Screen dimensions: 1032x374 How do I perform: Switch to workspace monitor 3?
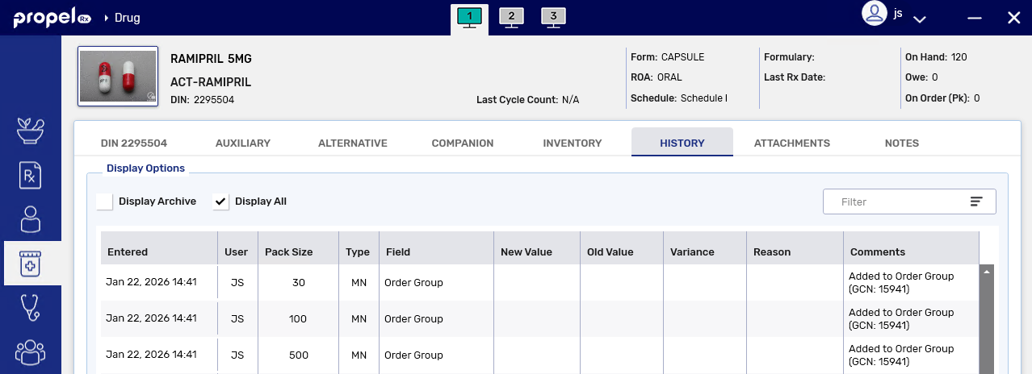[553, 18]
